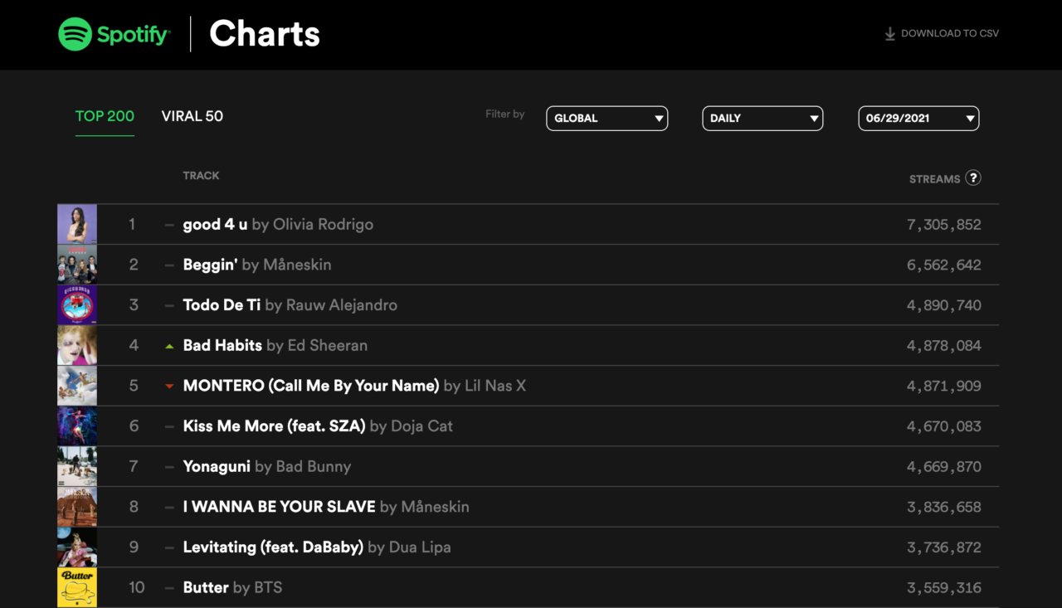Open Yonaguni by Bad Bunny
The width and height of the screenshot is (1062, 608).
click(267, 466)
